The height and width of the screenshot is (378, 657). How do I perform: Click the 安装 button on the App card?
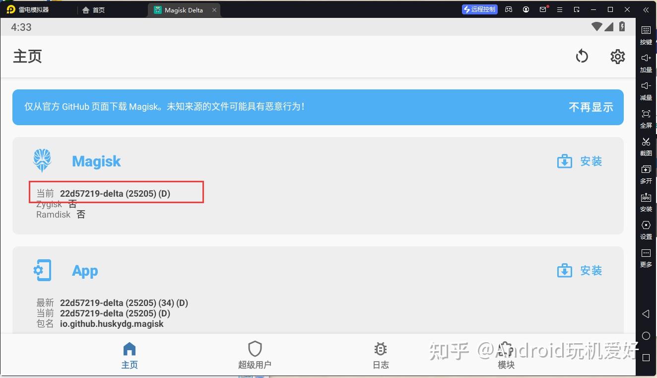tap(580, 271)
